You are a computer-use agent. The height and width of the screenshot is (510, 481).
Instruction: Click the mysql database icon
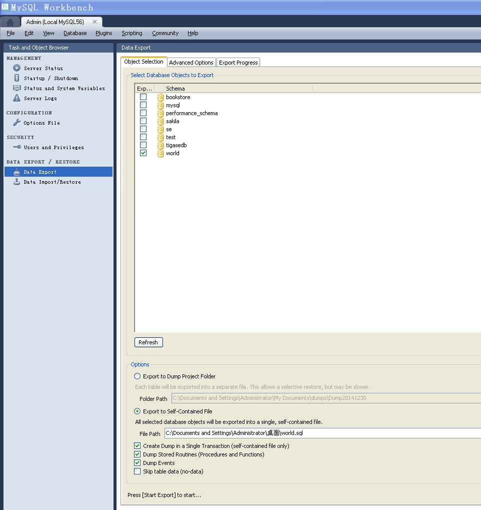click(160, 106)
